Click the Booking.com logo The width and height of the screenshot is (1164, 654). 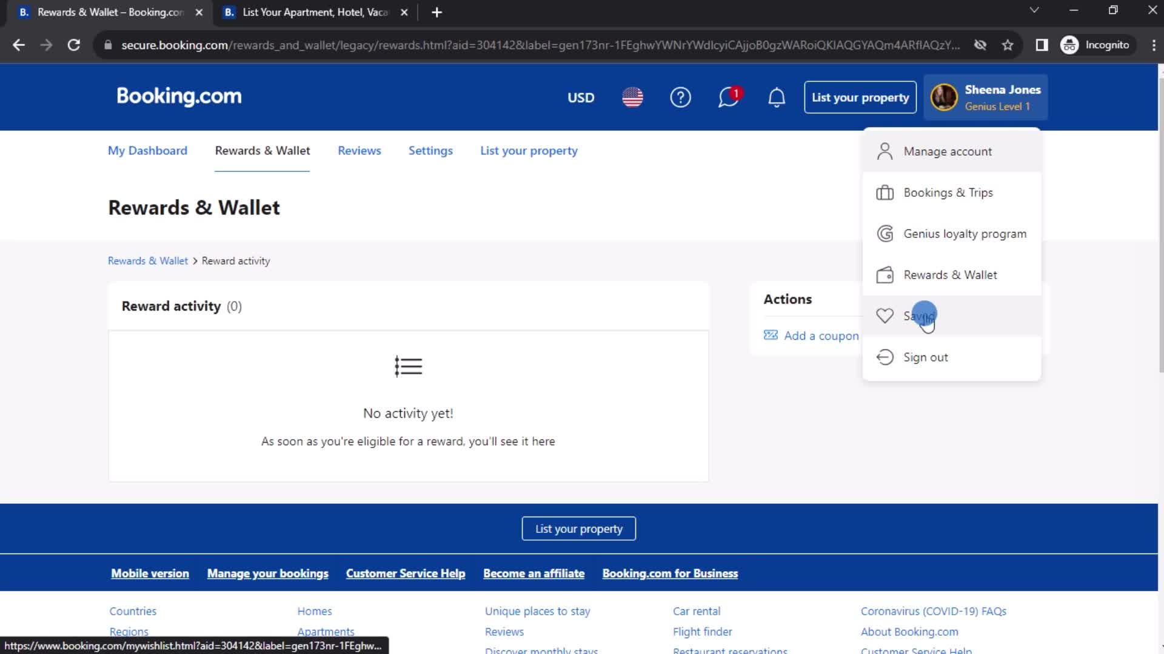tap(179, 96)
